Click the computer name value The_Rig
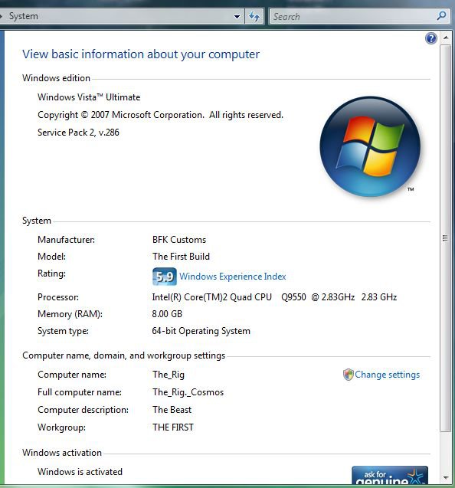The width and height of the screenshot is (455, 488). (x=169, y=375)
